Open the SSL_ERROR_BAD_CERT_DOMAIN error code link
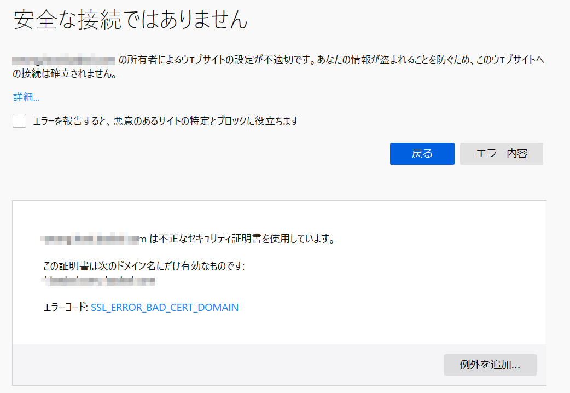The image size is (570, 393). click(164, 308)
